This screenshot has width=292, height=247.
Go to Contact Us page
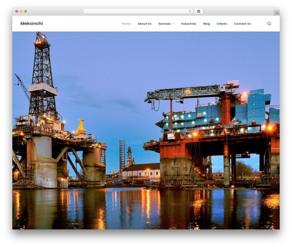click(x=242, y=24)
